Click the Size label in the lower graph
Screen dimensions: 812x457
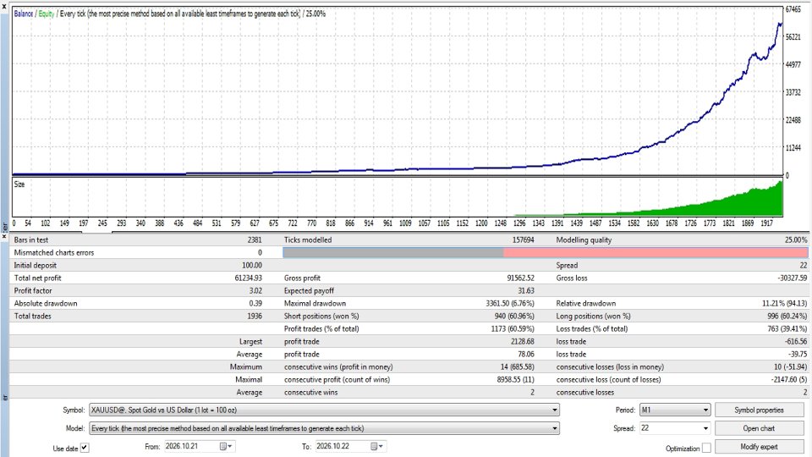pos(19,184)
